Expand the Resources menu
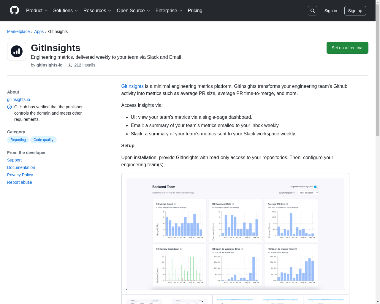The image size is (380, 304). click(97, 11)
